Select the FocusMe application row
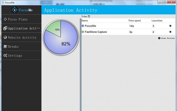The height and width of the screenshot is (111, 177). (x=128, y=26)
